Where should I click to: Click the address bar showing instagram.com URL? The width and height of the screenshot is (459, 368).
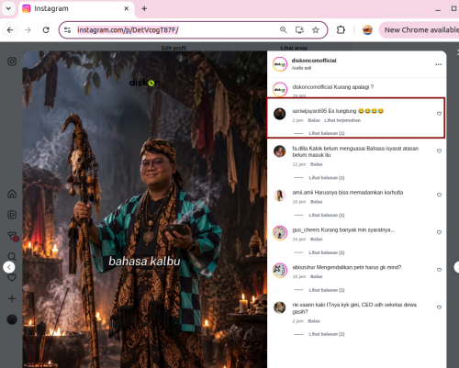(174, 30)
